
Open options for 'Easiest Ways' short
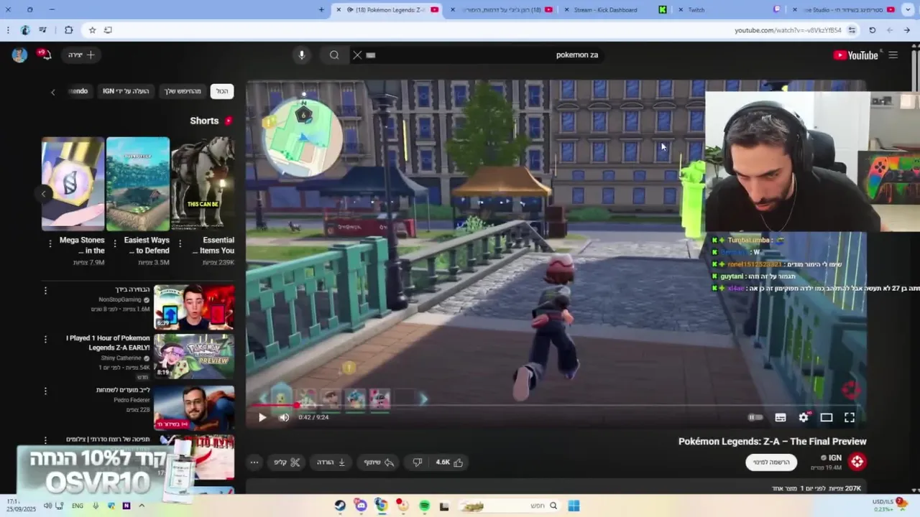[x=114, y=244]
